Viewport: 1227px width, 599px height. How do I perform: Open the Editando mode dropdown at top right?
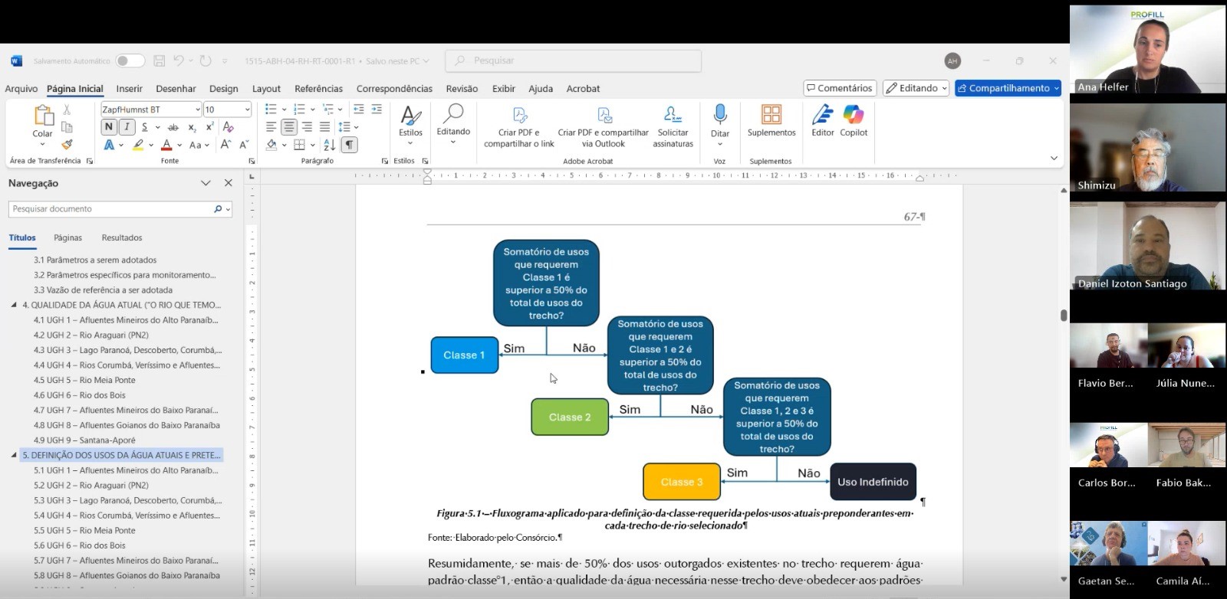(x=916, y=88)
